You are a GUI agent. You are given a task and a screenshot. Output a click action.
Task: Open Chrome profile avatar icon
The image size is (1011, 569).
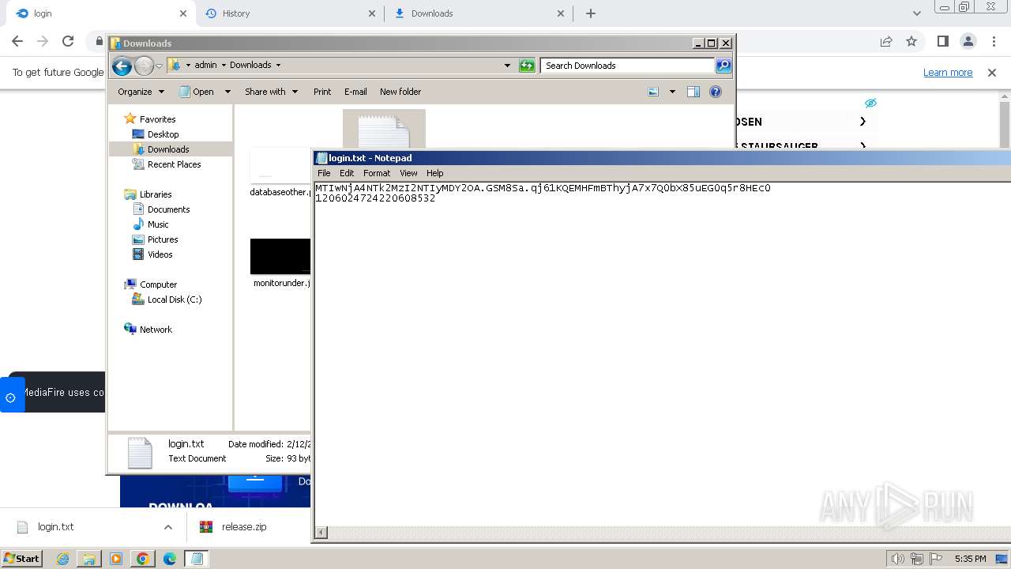968,41
